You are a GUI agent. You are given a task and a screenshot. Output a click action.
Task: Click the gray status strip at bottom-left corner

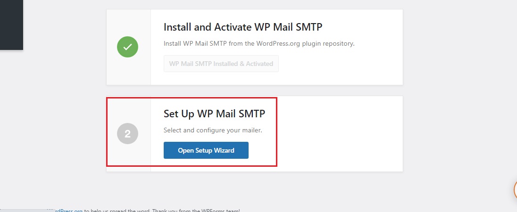(23, 211)
